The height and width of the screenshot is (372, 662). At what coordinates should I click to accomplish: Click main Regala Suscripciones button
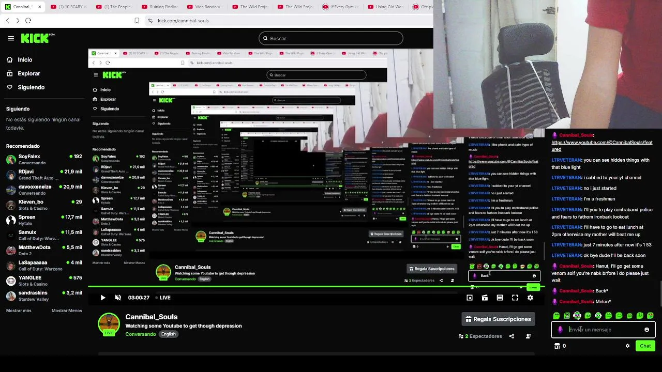coord(499,319)
